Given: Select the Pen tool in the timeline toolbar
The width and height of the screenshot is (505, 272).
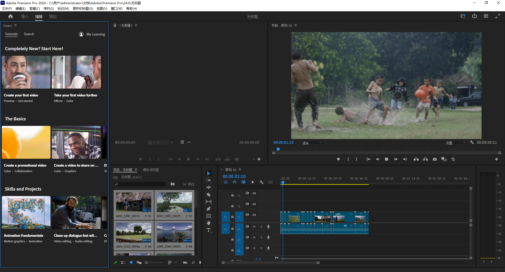Looking at the screenshot, I should click(209, 209).
